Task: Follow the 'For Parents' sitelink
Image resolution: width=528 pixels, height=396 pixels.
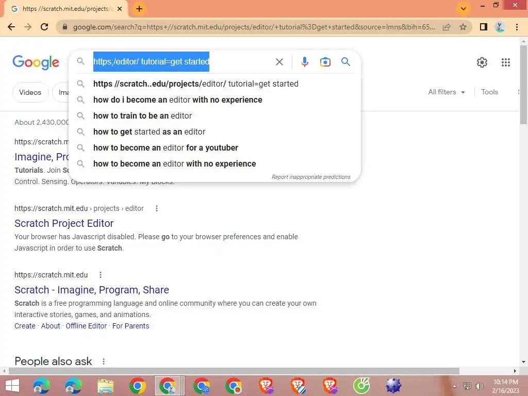Action: (130, 326)
